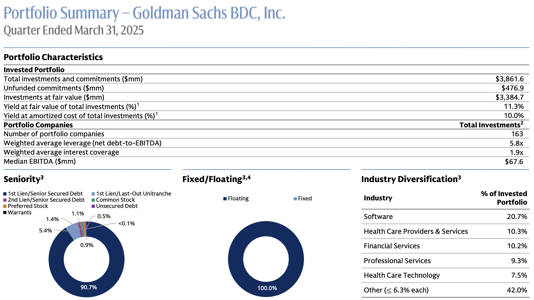Select the Common Stock legend swatch

93,200
